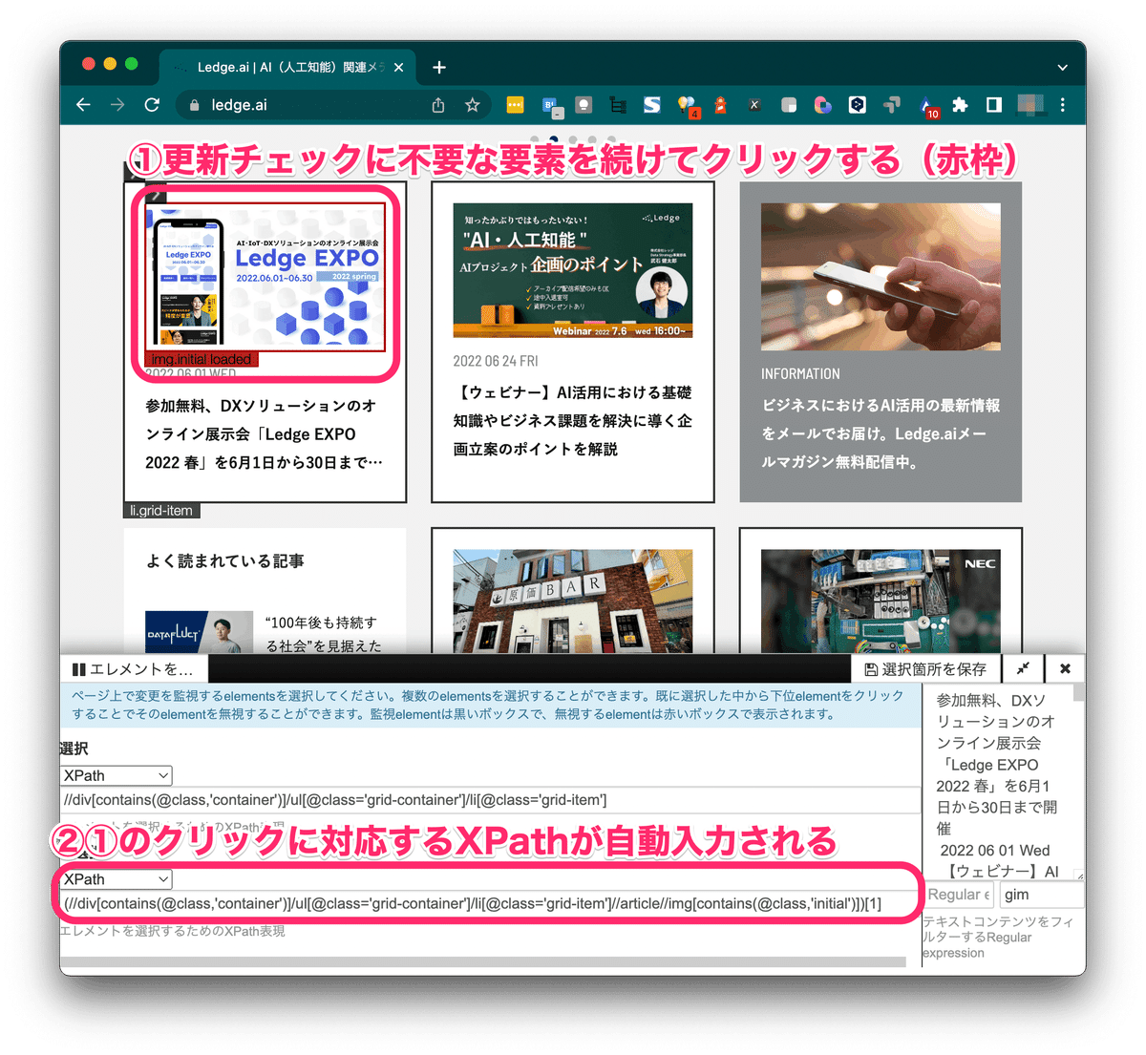Open the 【ウェビナー】AI活用 article title
Viewport: 1146px width, 1055px height.
tap(573, 421)
